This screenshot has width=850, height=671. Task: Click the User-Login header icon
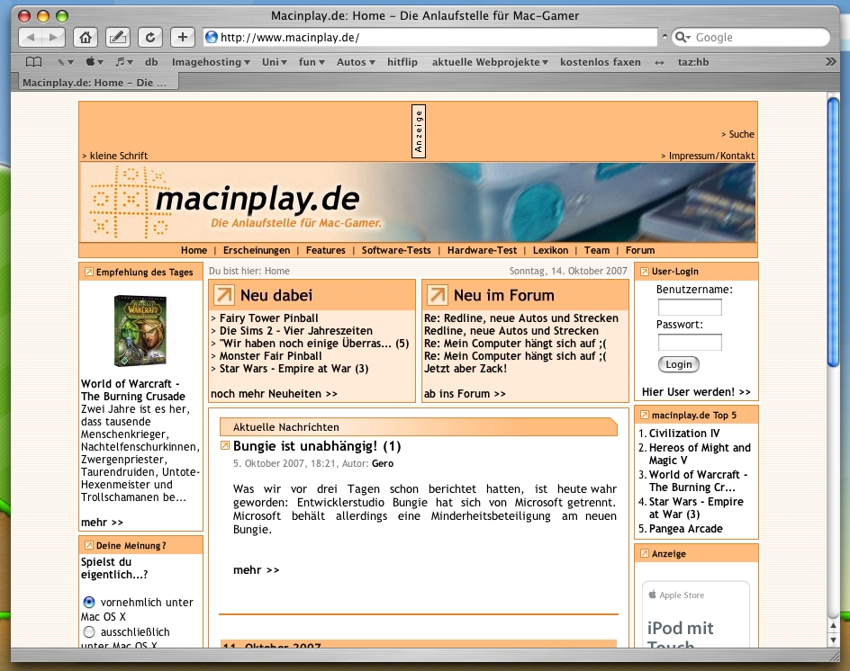pyautogui.click(x=644, y=272)
